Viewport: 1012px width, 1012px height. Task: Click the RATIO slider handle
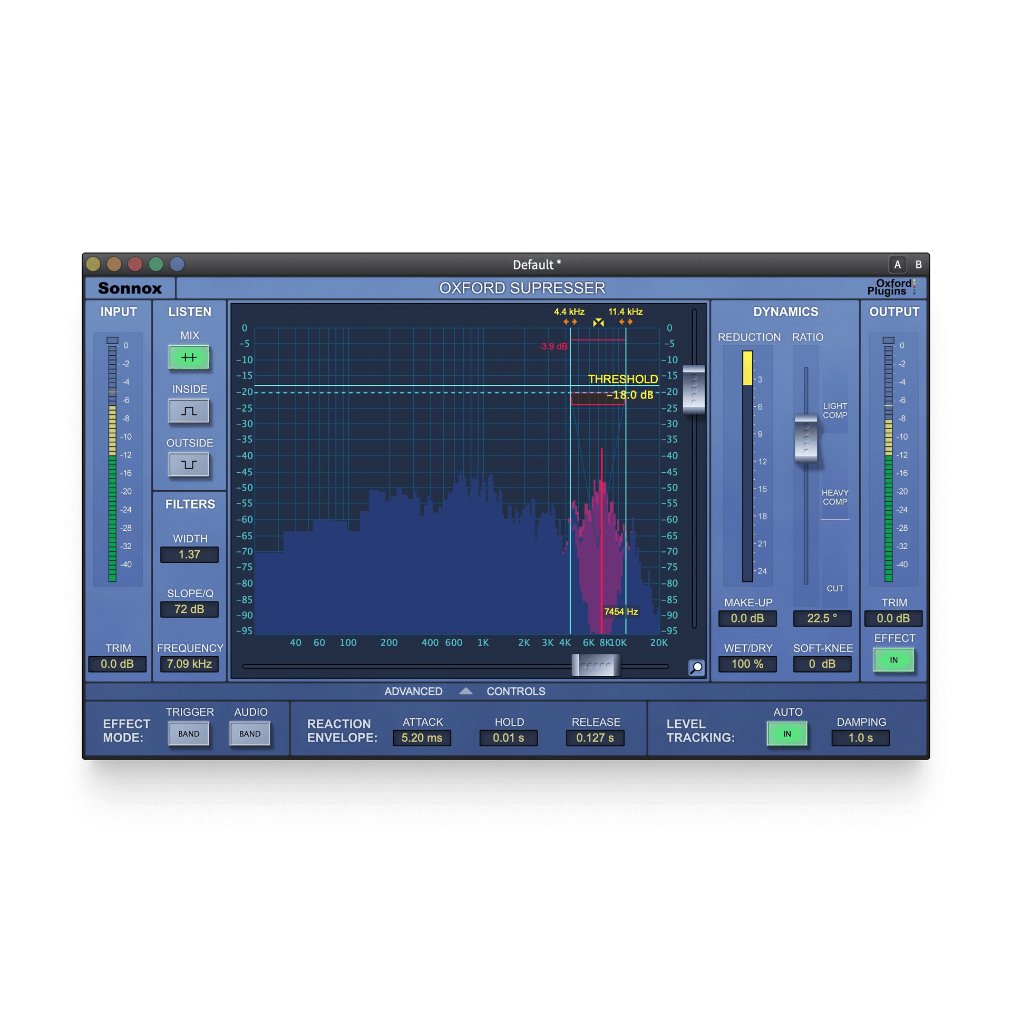tap(805, 439)
